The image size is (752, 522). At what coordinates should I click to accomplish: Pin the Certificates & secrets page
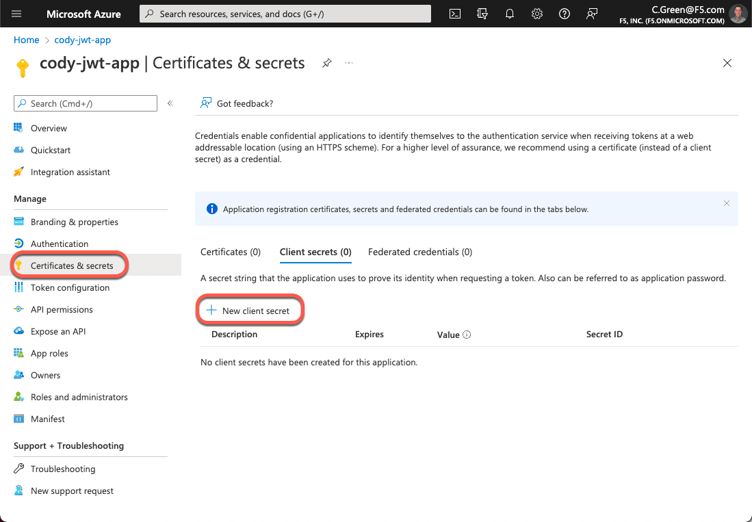327,63
